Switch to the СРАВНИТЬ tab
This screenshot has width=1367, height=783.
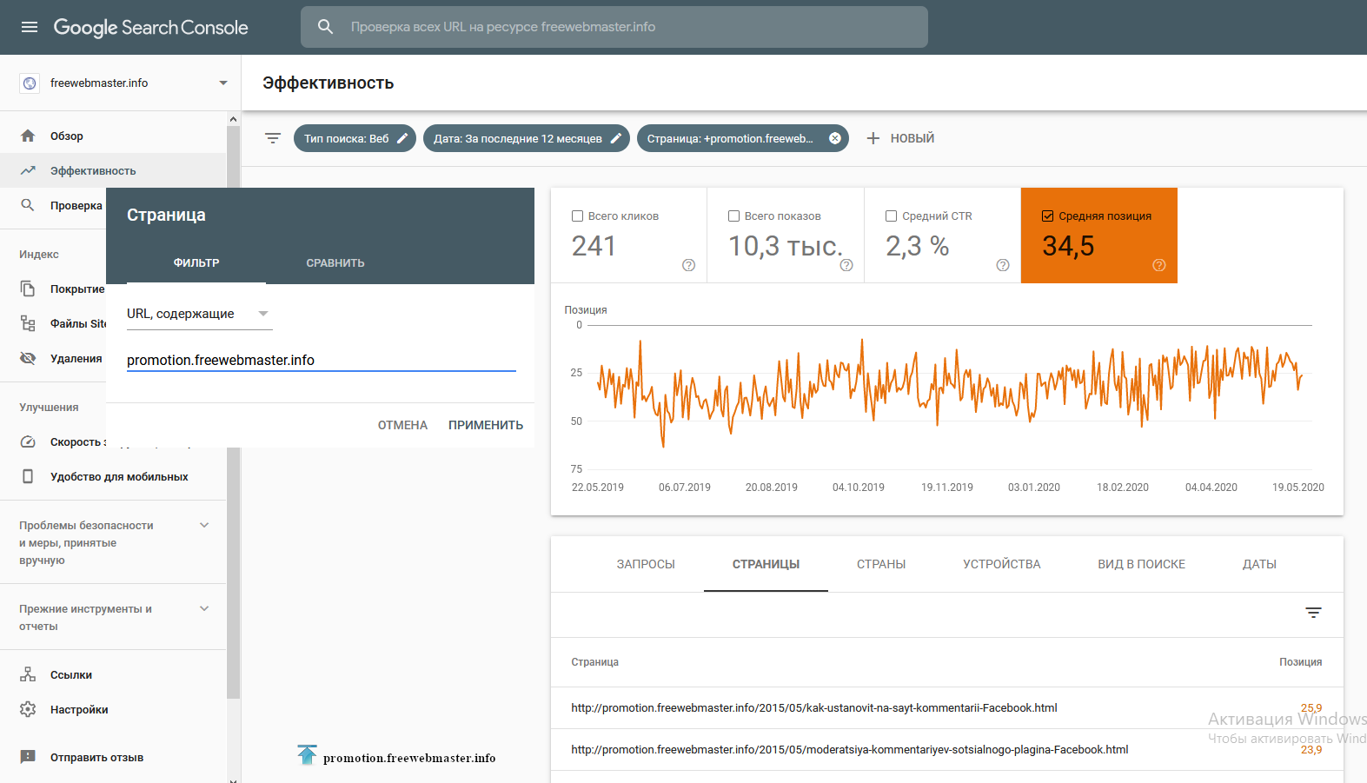point(335,262)
